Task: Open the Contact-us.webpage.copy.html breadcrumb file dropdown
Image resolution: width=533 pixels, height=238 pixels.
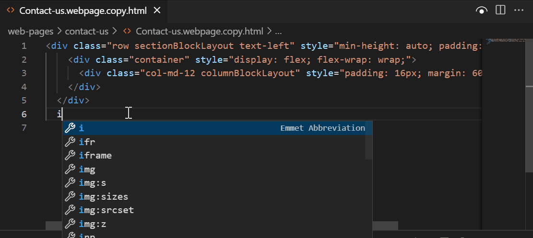Action: [199, 31]
